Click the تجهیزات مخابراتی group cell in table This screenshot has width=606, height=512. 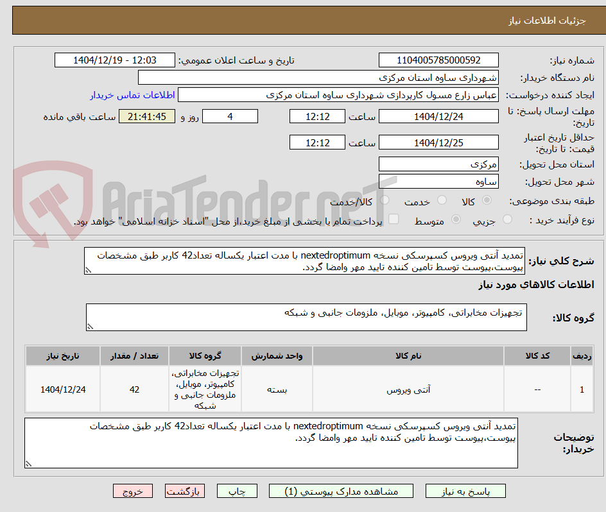click(205, 389)
